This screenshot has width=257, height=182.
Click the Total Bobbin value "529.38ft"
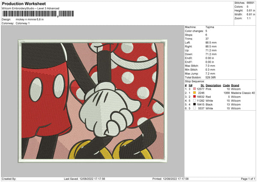click(x=211, y=77)
